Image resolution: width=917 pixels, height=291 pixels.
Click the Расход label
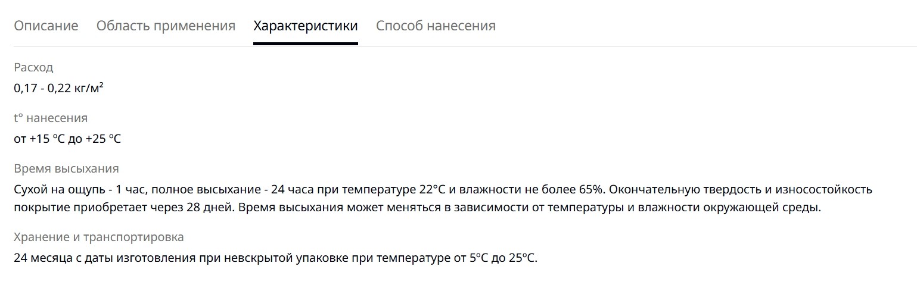click(33, 67)
